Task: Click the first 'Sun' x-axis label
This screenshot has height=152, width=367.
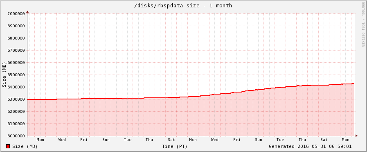Action: [106, 140]
